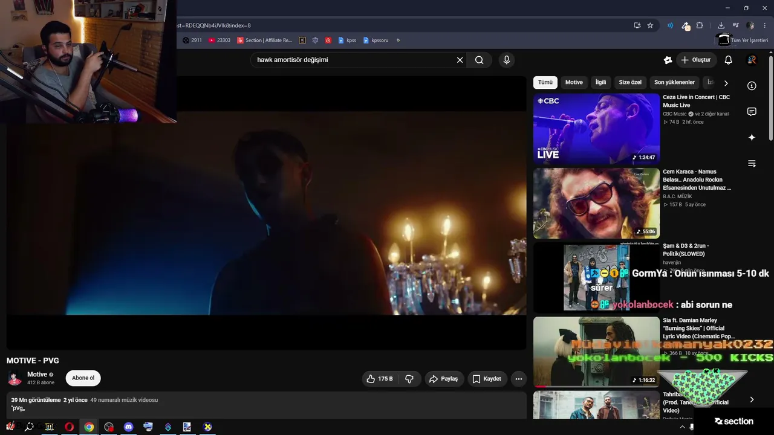The width and height of the screenshot is (774, 435).
Task: Click the MOTIVE - PVG video player
Action: [267, 213]
